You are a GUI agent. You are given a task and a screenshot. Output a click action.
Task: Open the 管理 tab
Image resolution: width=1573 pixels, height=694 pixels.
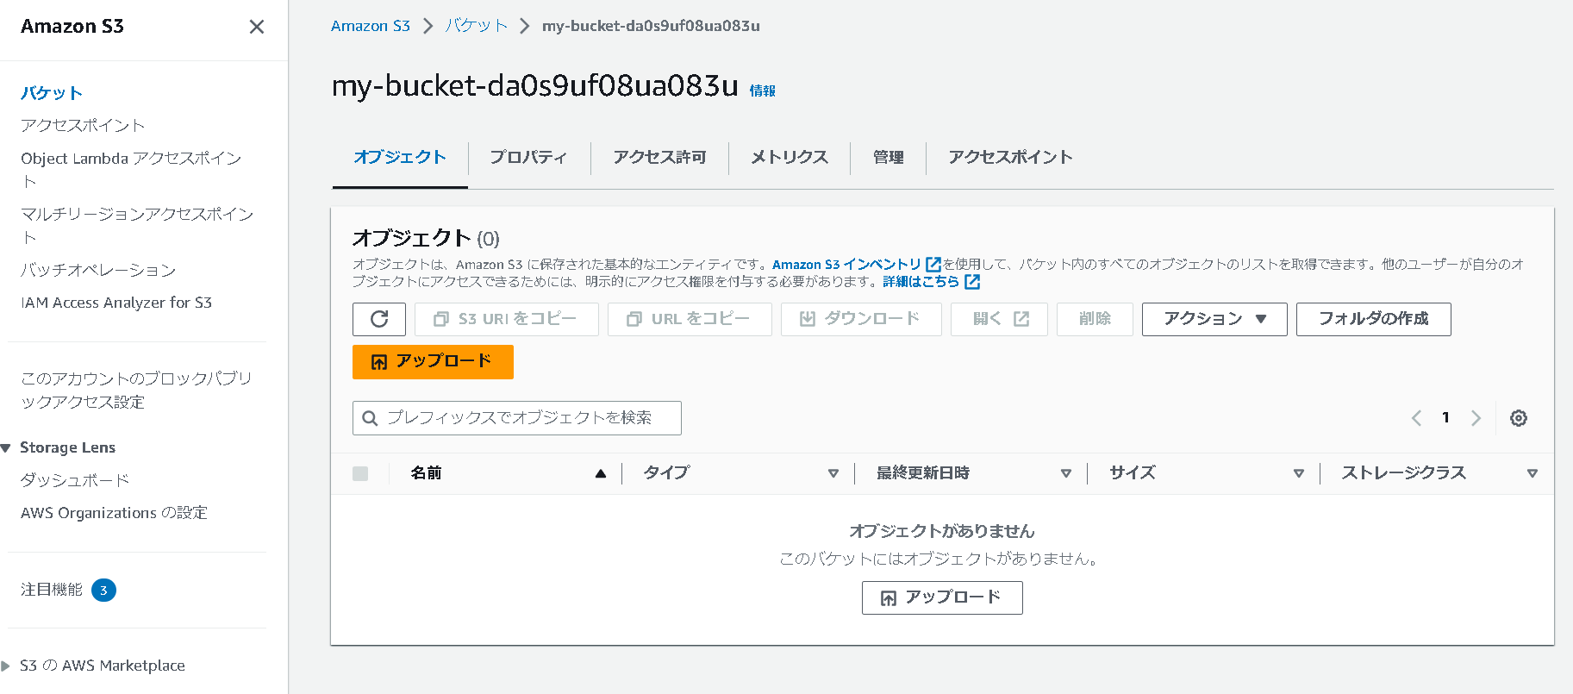[x=888, y=157]
